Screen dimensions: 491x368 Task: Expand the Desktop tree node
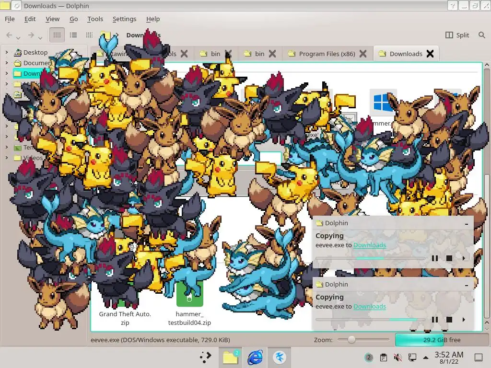7,52
